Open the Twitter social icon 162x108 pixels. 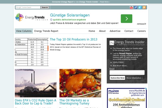pyautogui.click(x=140, y=8)
